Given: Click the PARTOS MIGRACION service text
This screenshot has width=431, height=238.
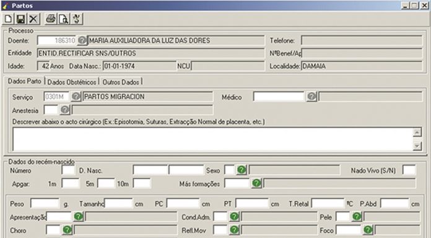Looking at the screenshot, I should click(114, 96).
